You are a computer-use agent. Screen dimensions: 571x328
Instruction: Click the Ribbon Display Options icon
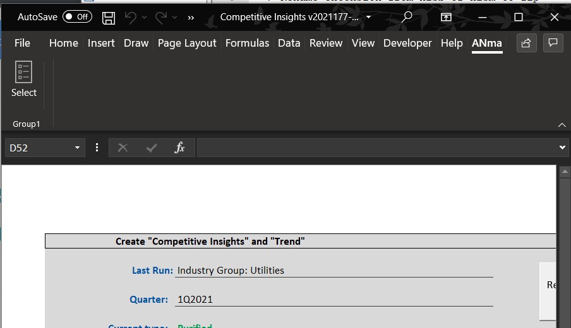coord(446,17)
